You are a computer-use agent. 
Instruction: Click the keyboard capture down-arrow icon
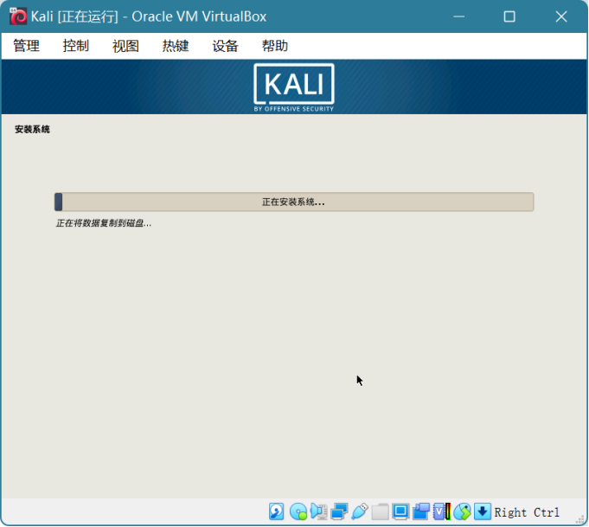point(483,512)
